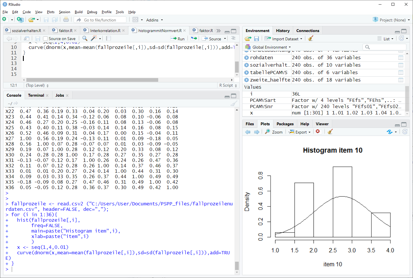Open the code tools magic wand

[x=94, y=38]
